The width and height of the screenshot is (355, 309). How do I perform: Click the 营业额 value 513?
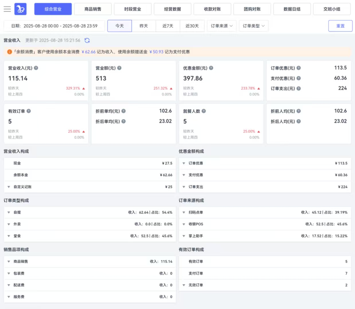(101, 78)
